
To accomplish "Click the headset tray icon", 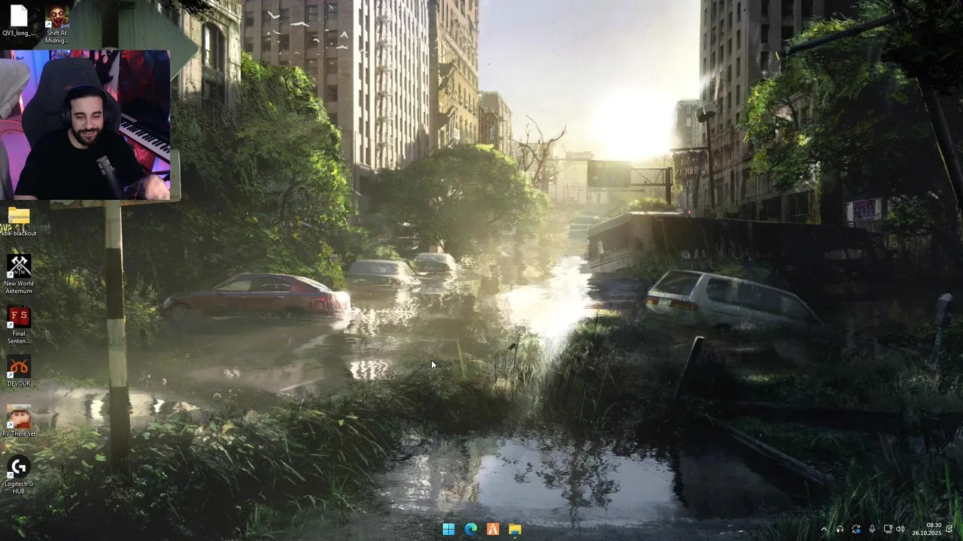I will tap(840, 530).
